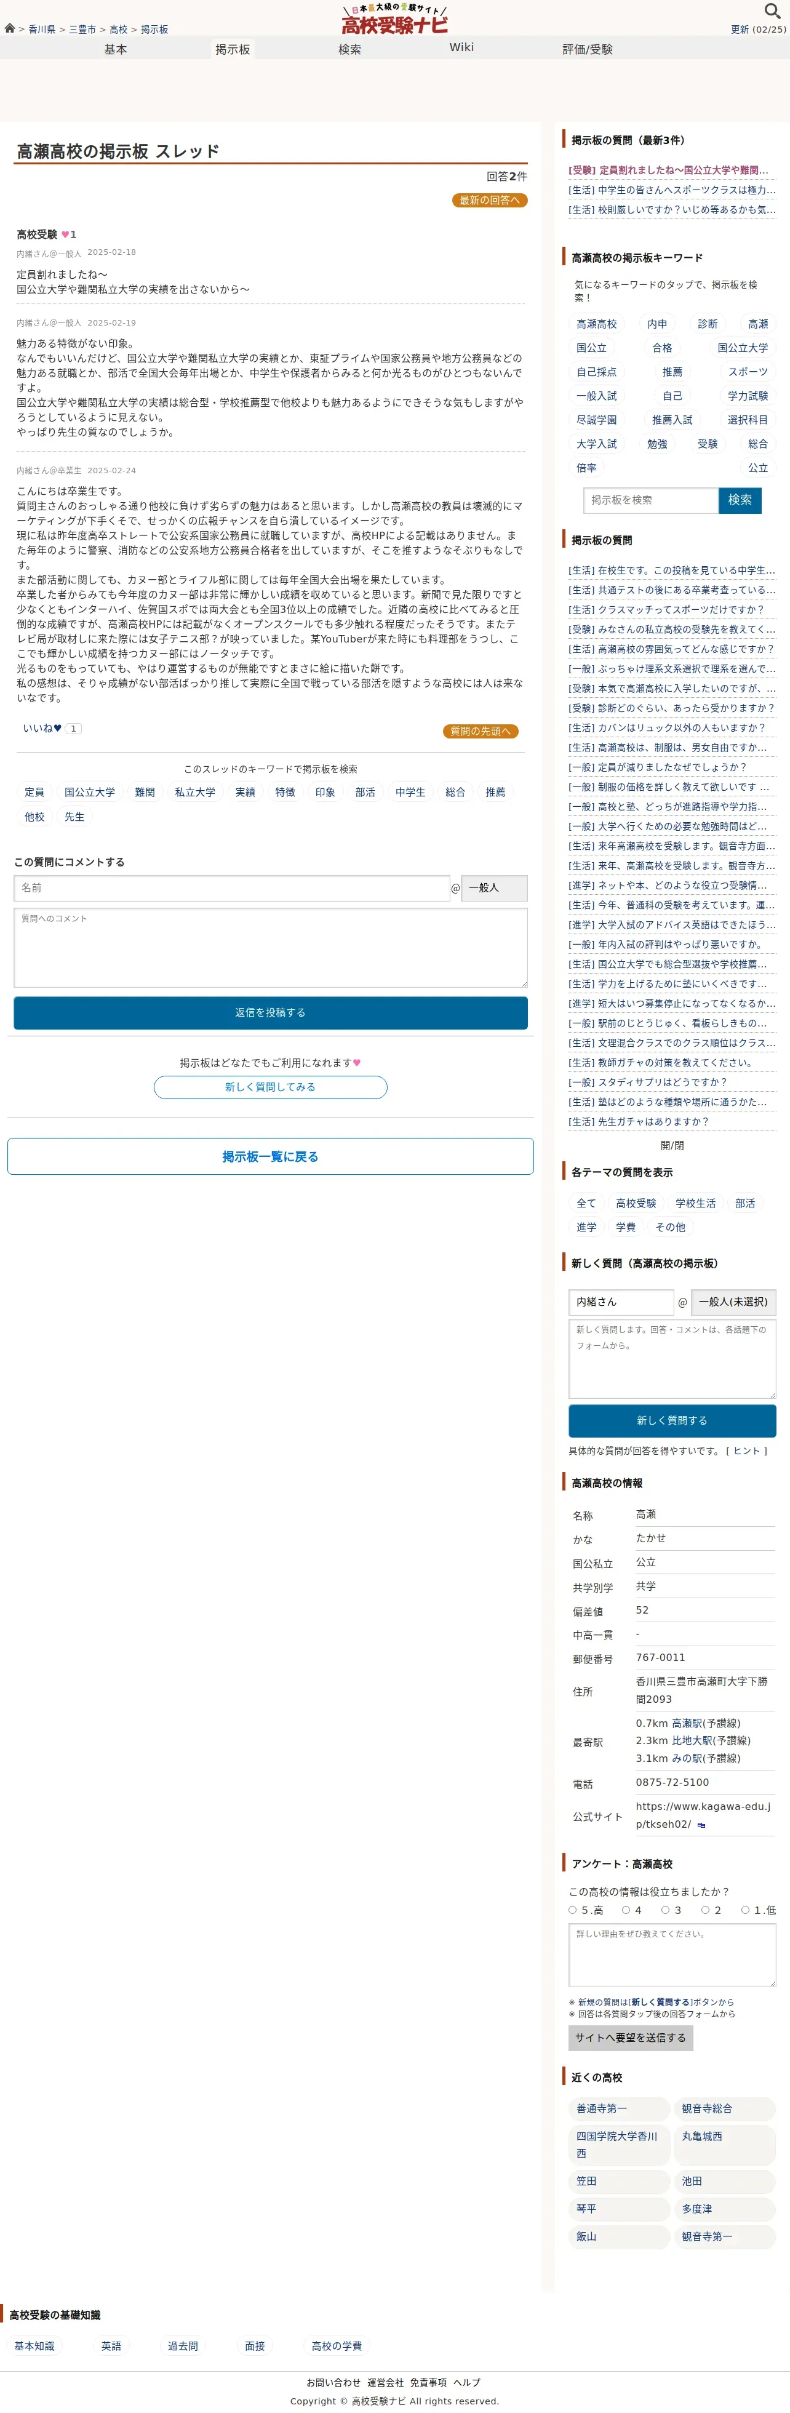This screenshot has width=790, height=2413.
Task: Open the 一般人(未選択) dropdown in new question form
Action: [733, 1302]
